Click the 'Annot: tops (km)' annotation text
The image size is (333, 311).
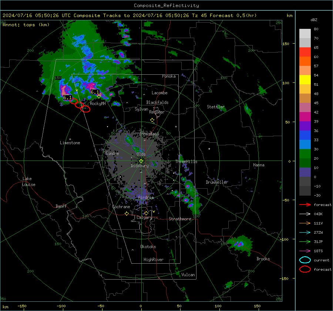(x=26, y=25)
